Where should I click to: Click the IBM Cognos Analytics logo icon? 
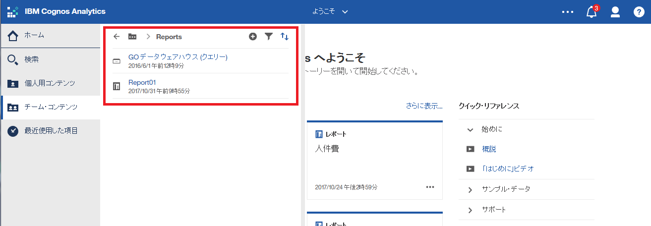[13, 12]
